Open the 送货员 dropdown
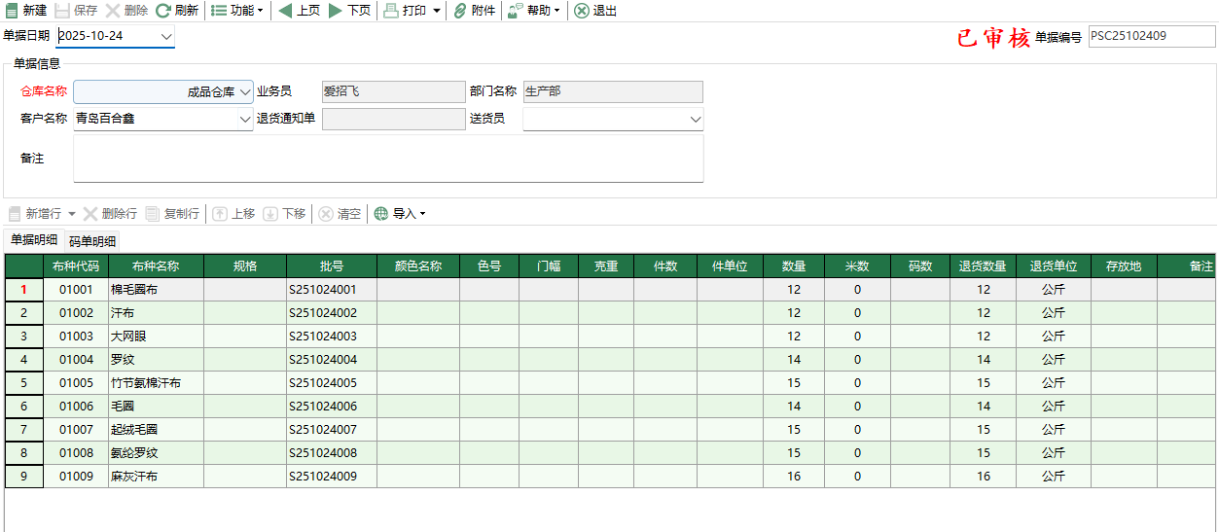The image size is (1219, 532). [x=696, y=120]
